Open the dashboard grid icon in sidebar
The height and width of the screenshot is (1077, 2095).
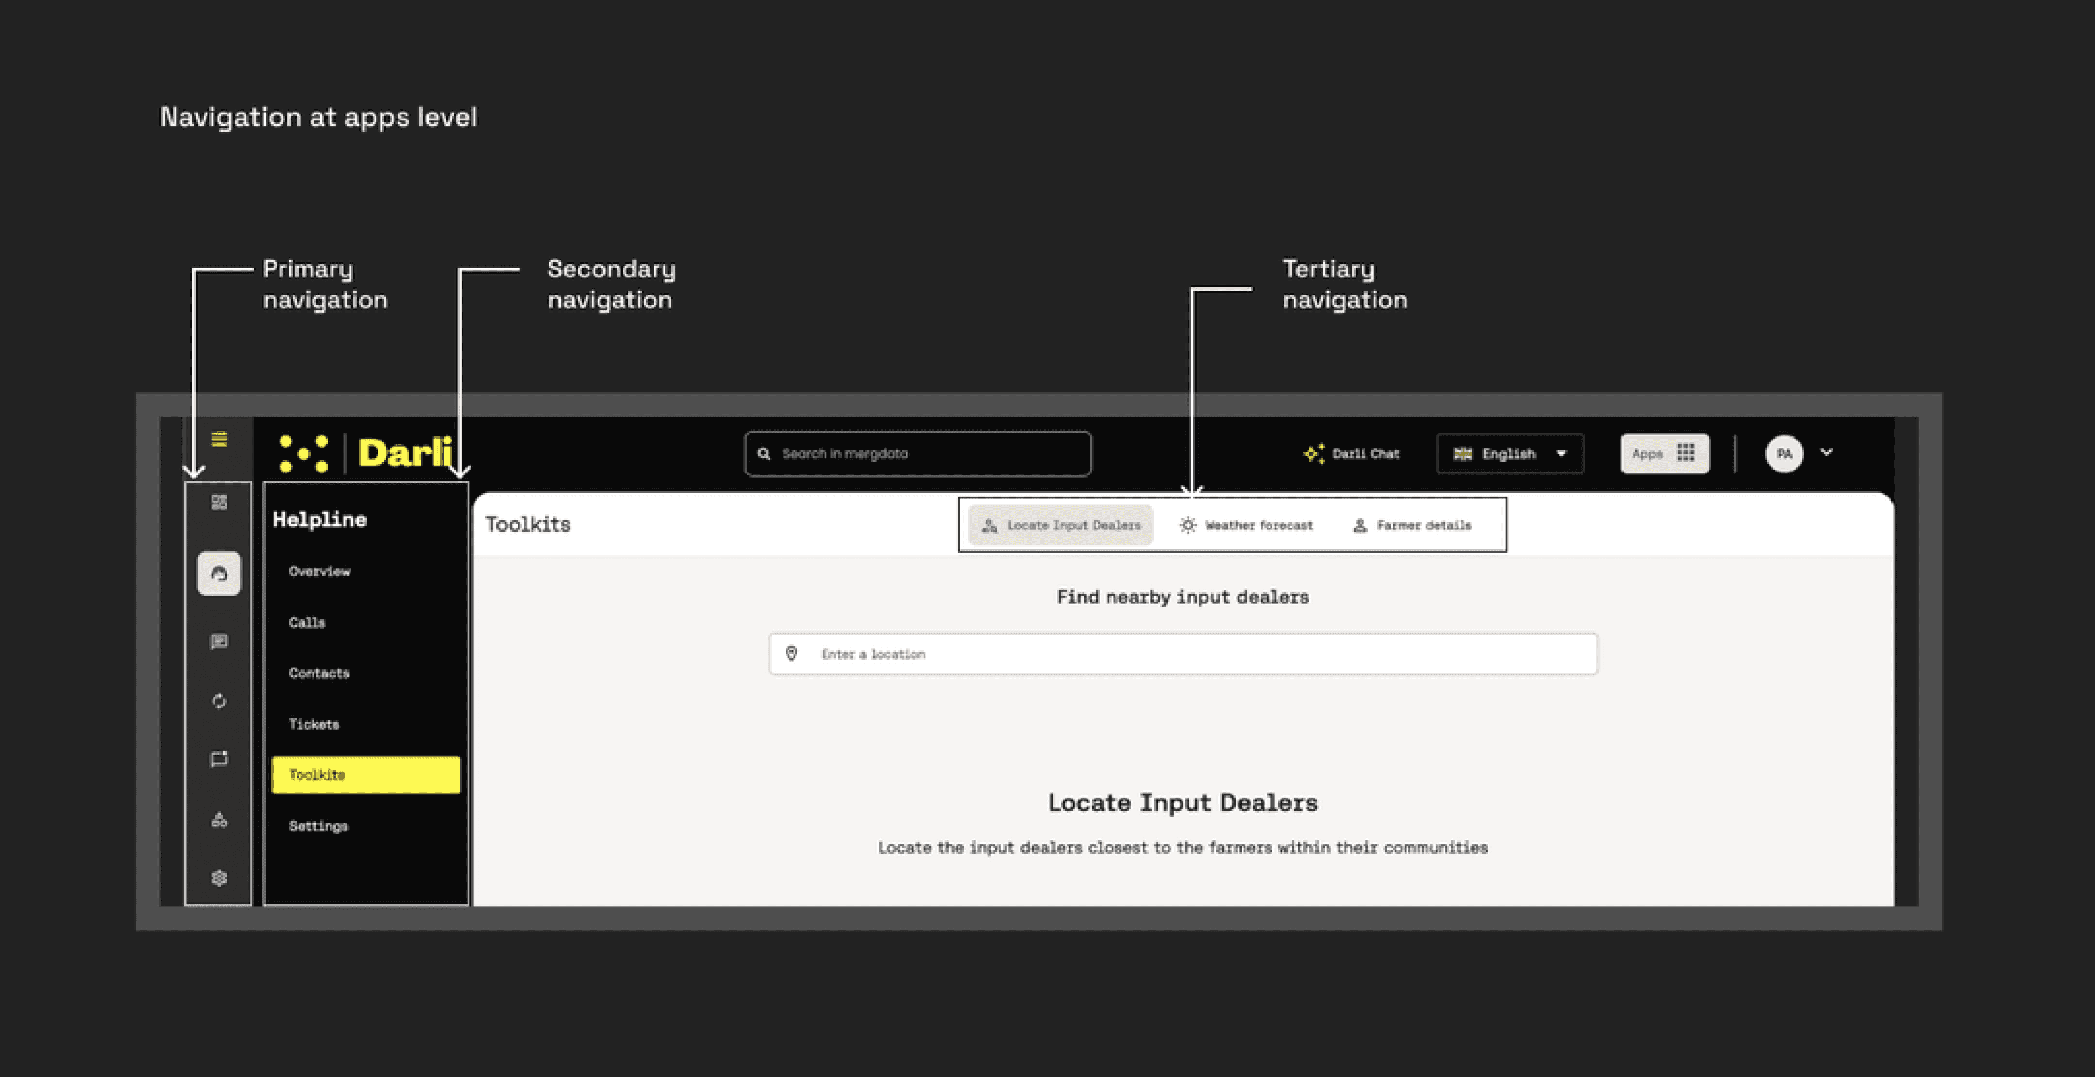[219, 502]
